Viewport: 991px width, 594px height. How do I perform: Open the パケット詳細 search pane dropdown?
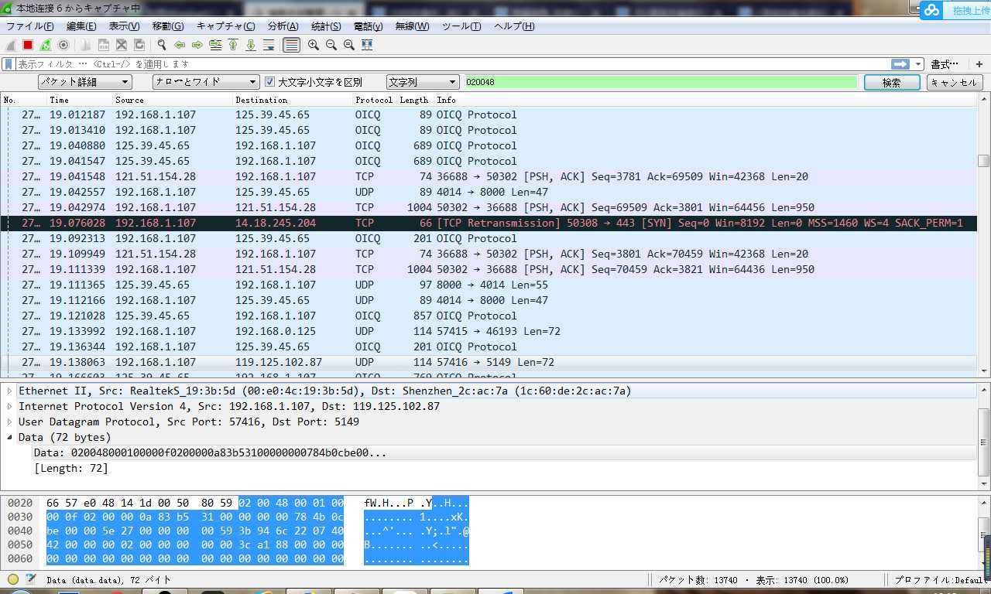coord(85,82)
